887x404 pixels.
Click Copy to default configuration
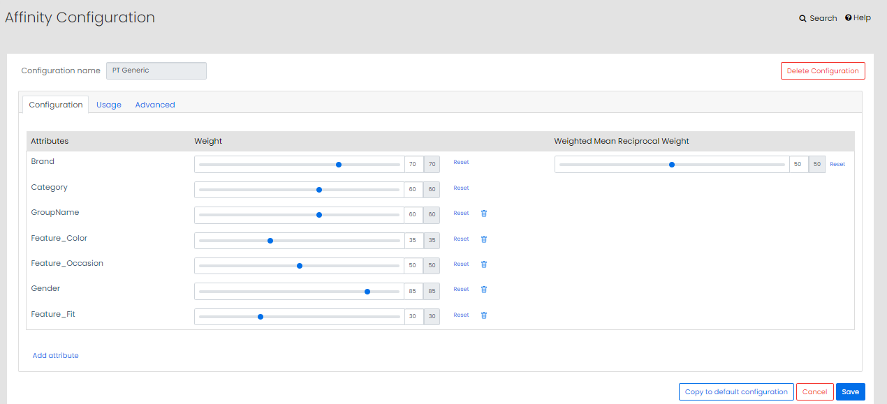736,392
